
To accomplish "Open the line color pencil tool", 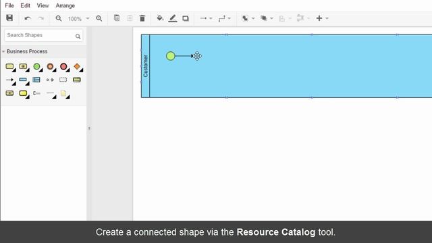I will 173,18.
